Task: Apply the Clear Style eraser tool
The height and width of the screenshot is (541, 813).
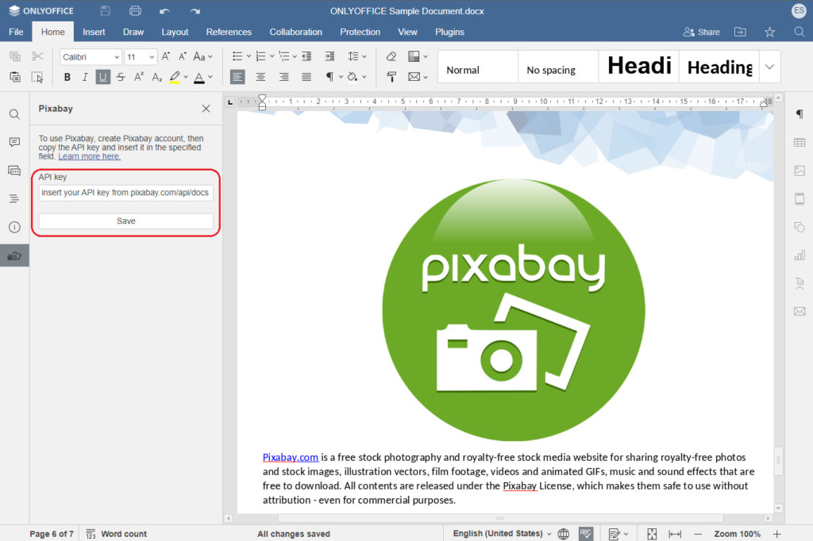Action: click(391, 57)
